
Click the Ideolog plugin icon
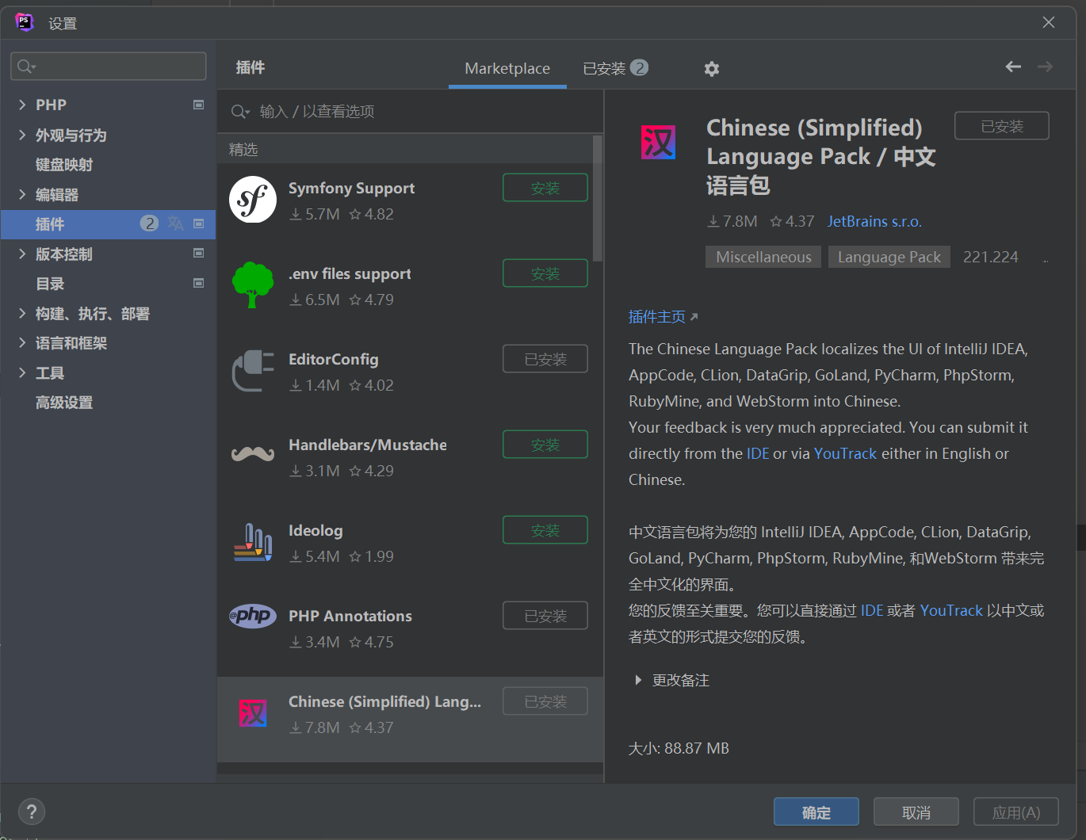pos(253,542)
